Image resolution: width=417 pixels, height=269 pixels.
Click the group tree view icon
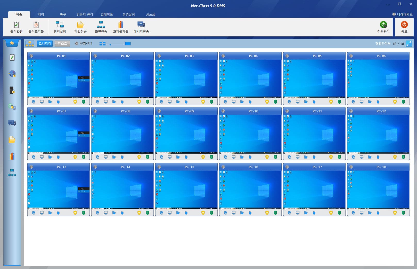[x=30, y=44]
